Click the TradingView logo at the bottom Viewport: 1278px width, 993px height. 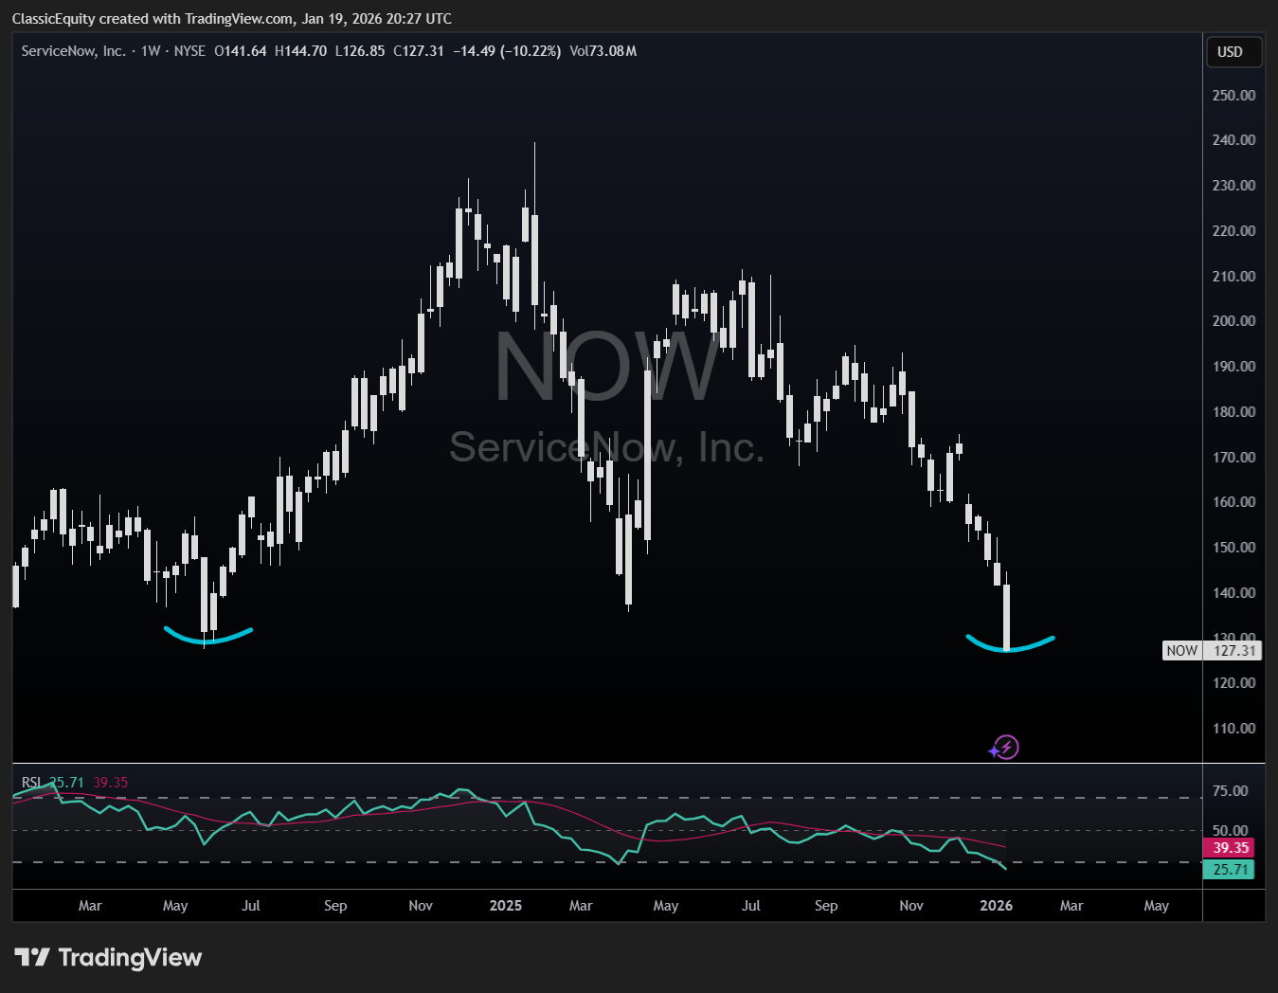(108, 958)
